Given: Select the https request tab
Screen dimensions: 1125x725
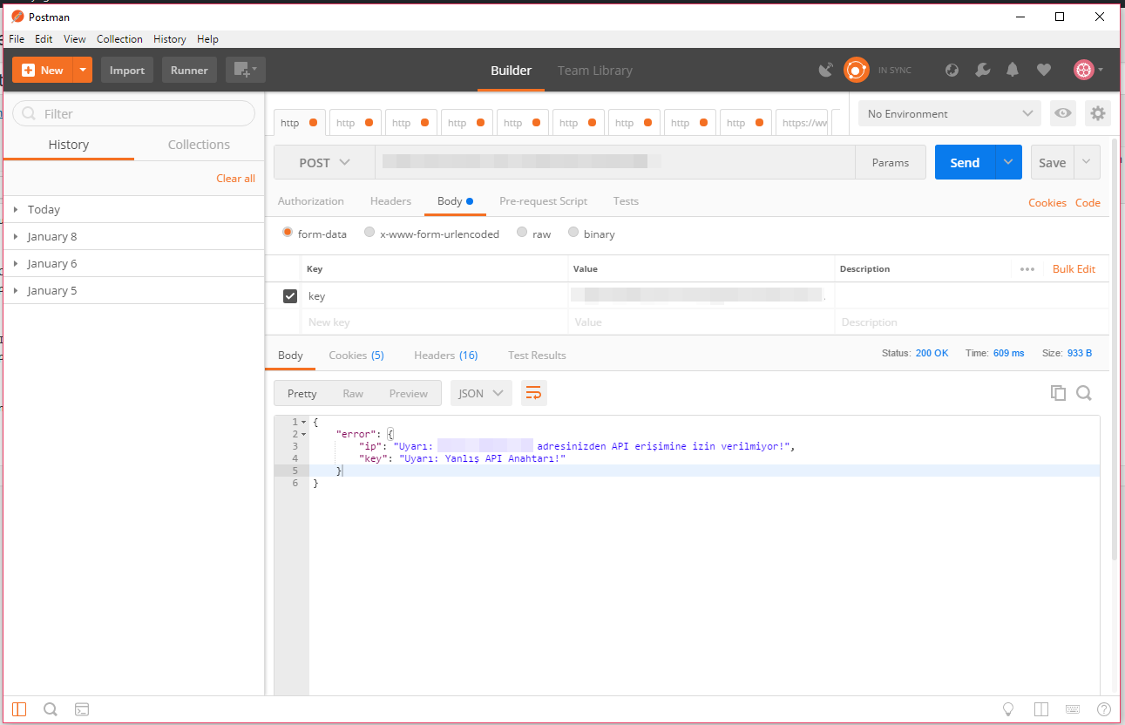Looking at the screenshot, I should pyautogui.click(x=802, y=123).
